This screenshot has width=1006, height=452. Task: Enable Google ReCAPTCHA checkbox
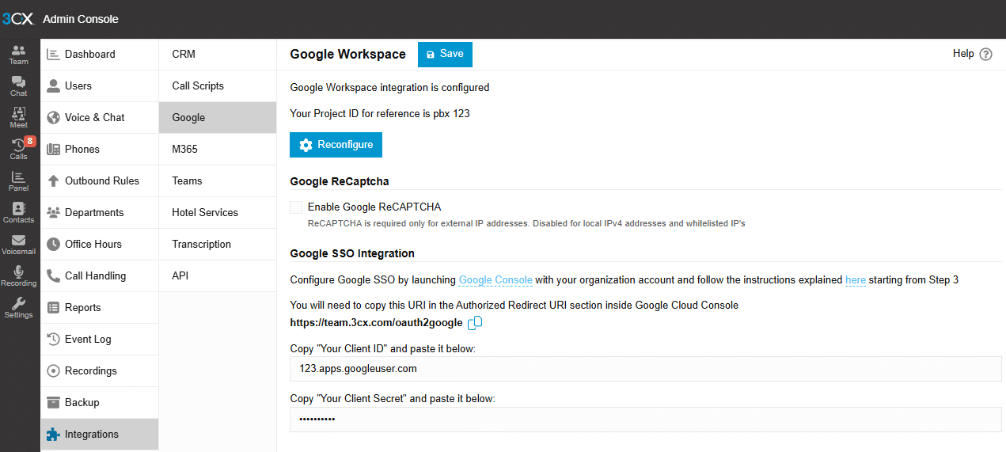click(x=296, y=207)
